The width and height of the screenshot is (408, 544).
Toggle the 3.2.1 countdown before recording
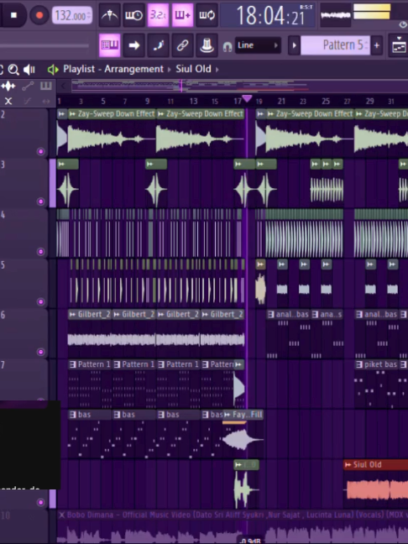pyautogui.click(x=158, y=15)
